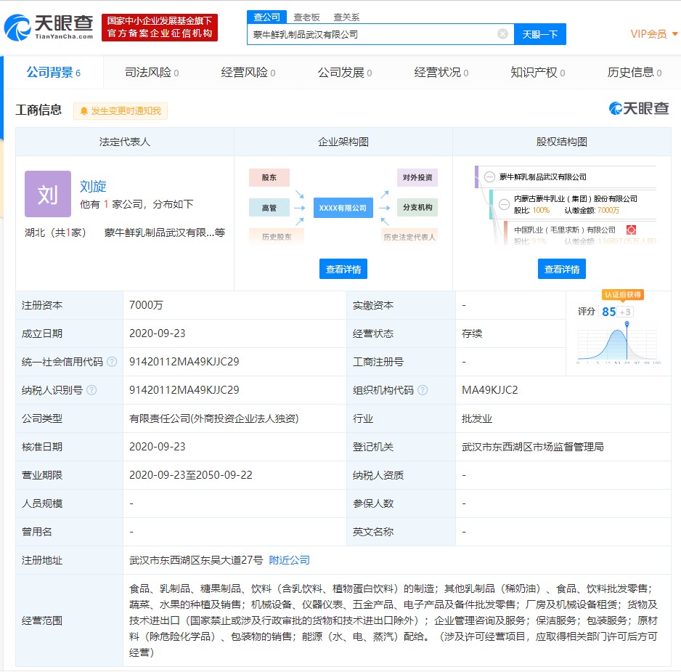Select the 查老板 search tab
This screenshot has width=681, height=672.
[x=306, y=17]
